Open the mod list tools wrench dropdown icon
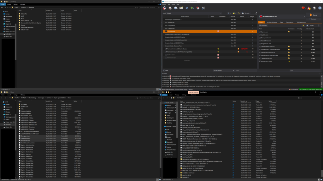The width and height of the screenshot is (323, 181). click(229, 13)
